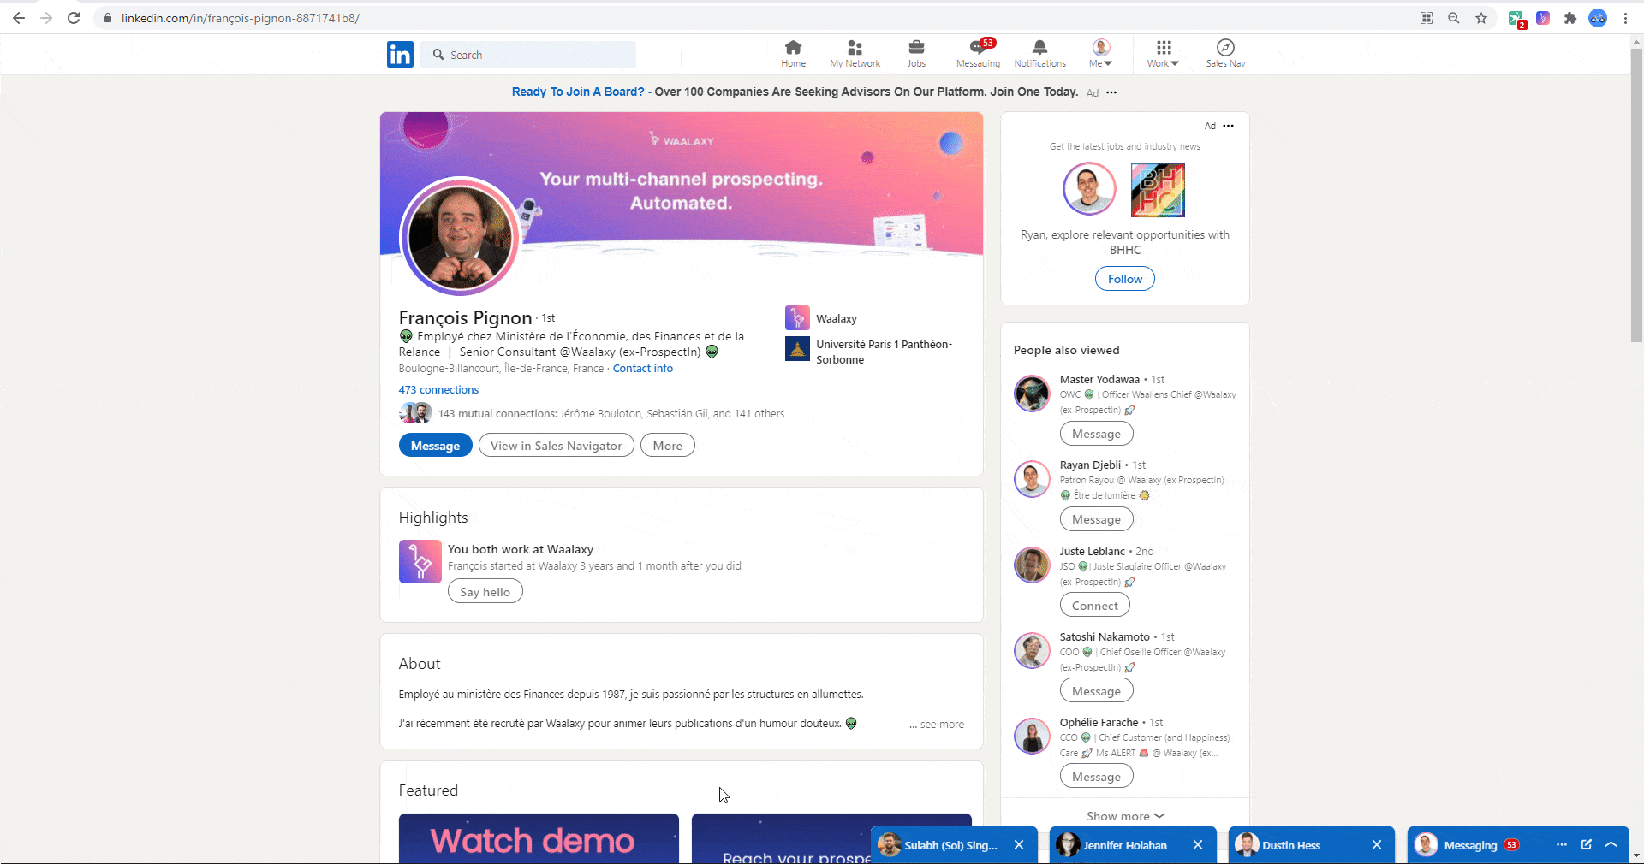Click Say hello button in Highlights
This screenshot has height=864, width=1644.
485,592
